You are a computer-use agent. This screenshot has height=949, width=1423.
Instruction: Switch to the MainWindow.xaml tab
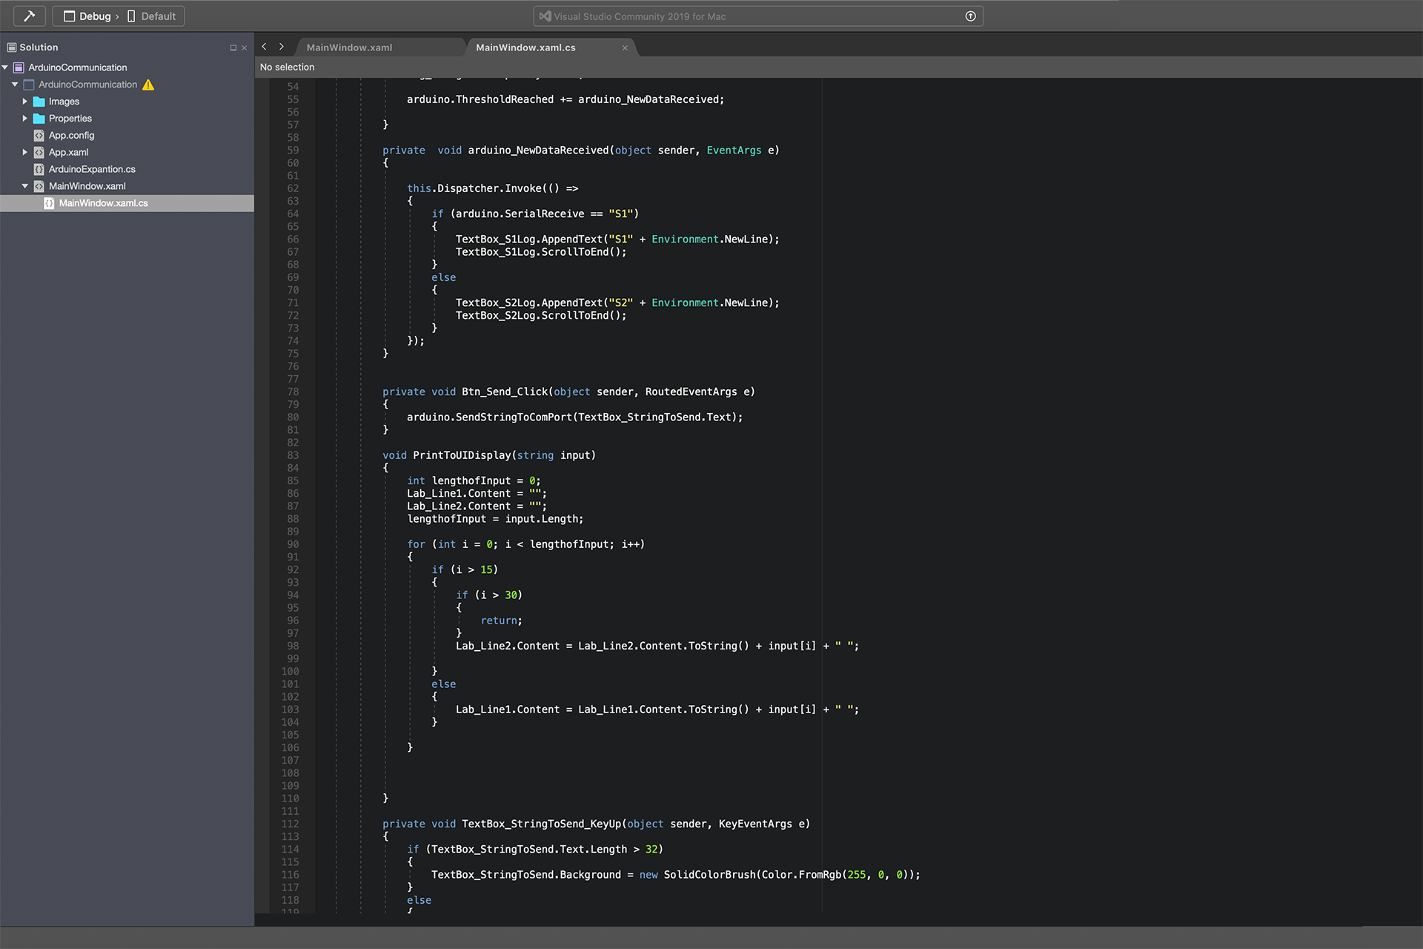point(349,47)
